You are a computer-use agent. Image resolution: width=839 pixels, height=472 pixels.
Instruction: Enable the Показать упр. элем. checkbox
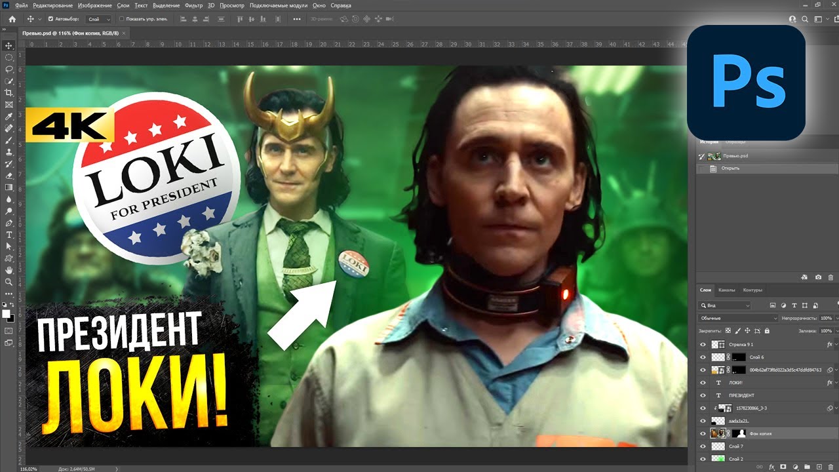point(121,19)
